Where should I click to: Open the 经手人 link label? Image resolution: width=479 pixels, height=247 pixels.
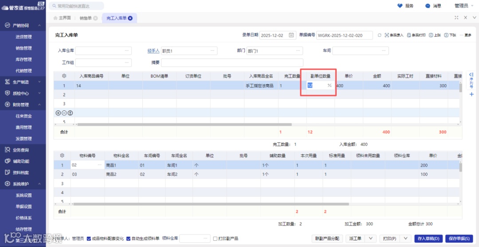153,51
